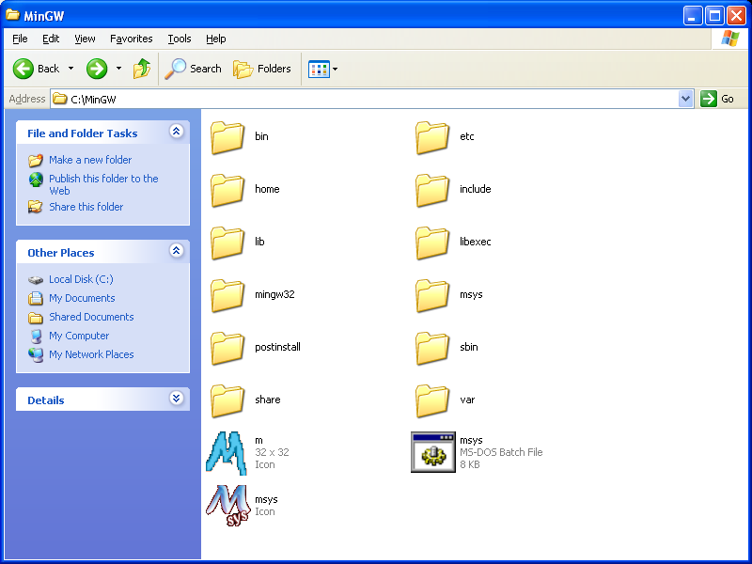Click the green Forward arrow button

point(97,69)
